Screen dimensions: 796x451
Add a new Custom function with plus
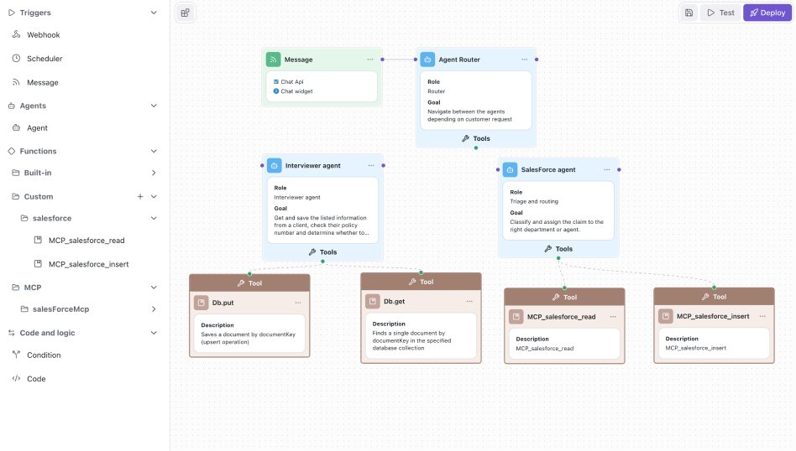(x=140, y=197)
